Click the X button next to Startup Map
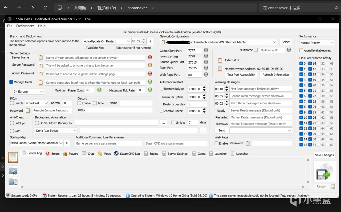The width and height of the screenshot is (341, 212). pyautogui.click(x=67, y=143)
